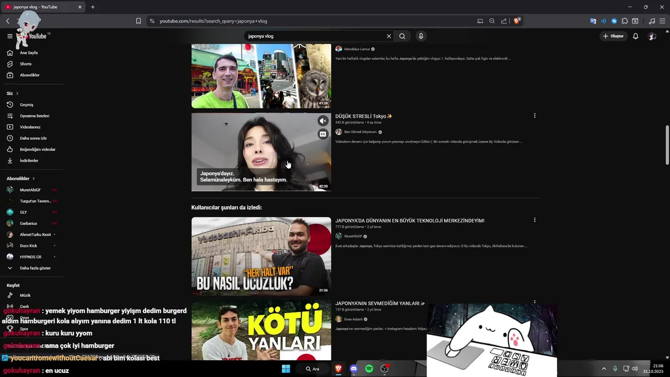This screenshot has width=670, height=377.
Task: Open options for JAPONYA'DA DÜNYANIN EN BÜYÜK video
Action: coord(534,220)
